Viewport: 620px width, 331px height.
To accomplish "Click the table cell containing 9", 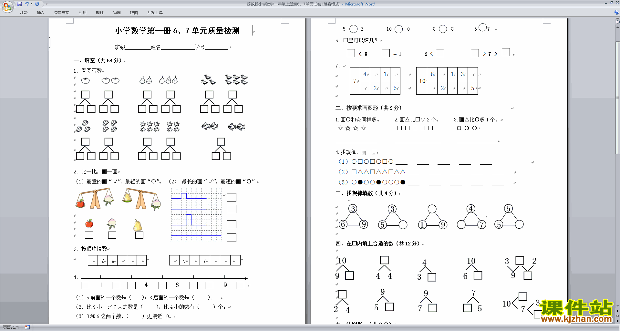I will [185, 260].
